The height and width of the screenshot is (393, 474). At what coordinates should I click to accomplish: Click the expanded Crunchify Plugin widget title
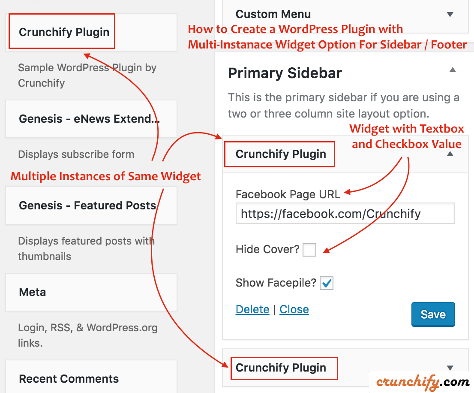pyautogui.click(x=281, y=154)
